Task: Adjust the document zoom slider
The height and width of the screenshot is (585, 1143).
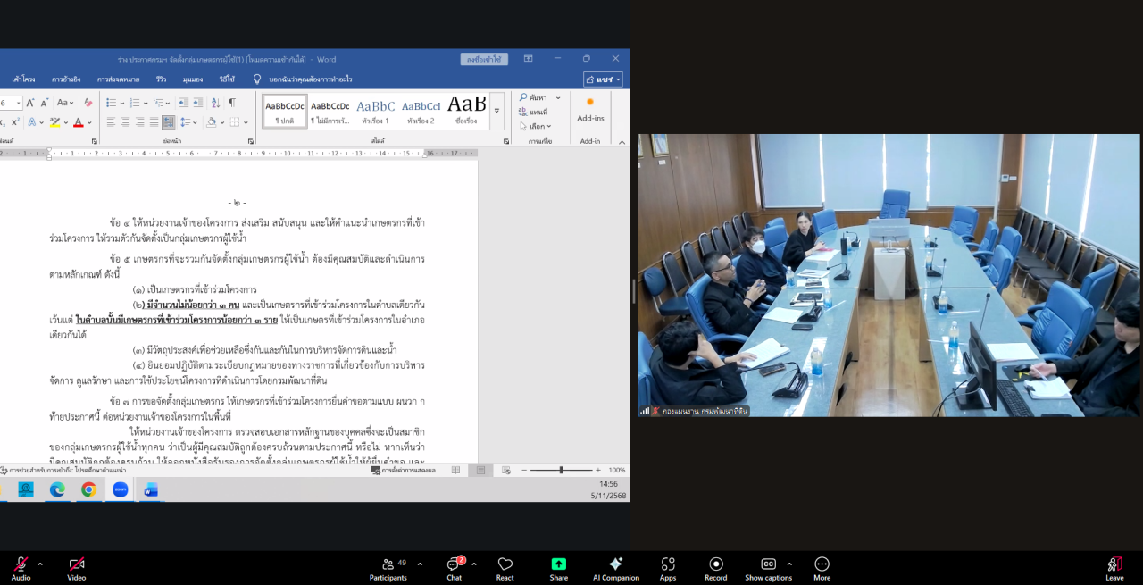Action: [x=563, y=468]
